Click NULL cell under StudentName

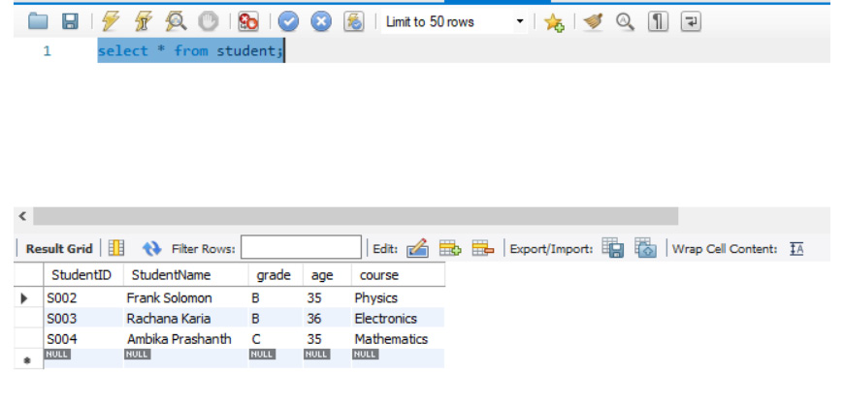coord(185,358)
